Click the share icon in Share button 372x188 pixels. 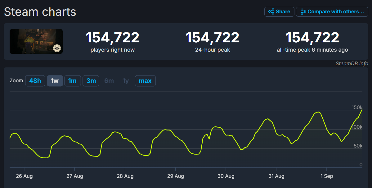[x=271, y=11]
